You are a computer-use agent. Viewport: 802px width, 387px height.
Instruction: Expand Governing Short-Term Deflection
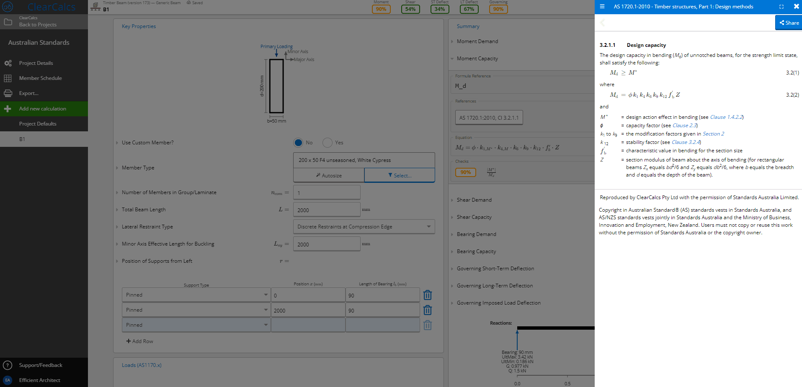click(495, 269)
